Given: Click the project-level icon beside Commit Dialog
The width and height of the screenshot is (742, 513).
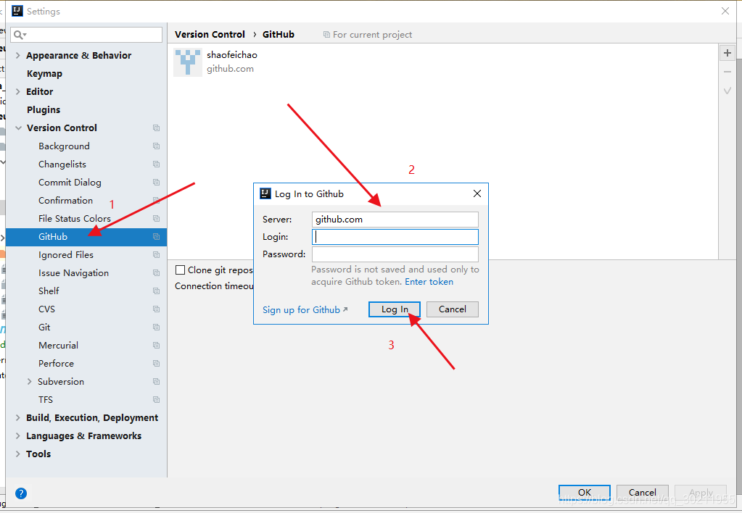Looking at the screenshot, I should pos(156,183).
